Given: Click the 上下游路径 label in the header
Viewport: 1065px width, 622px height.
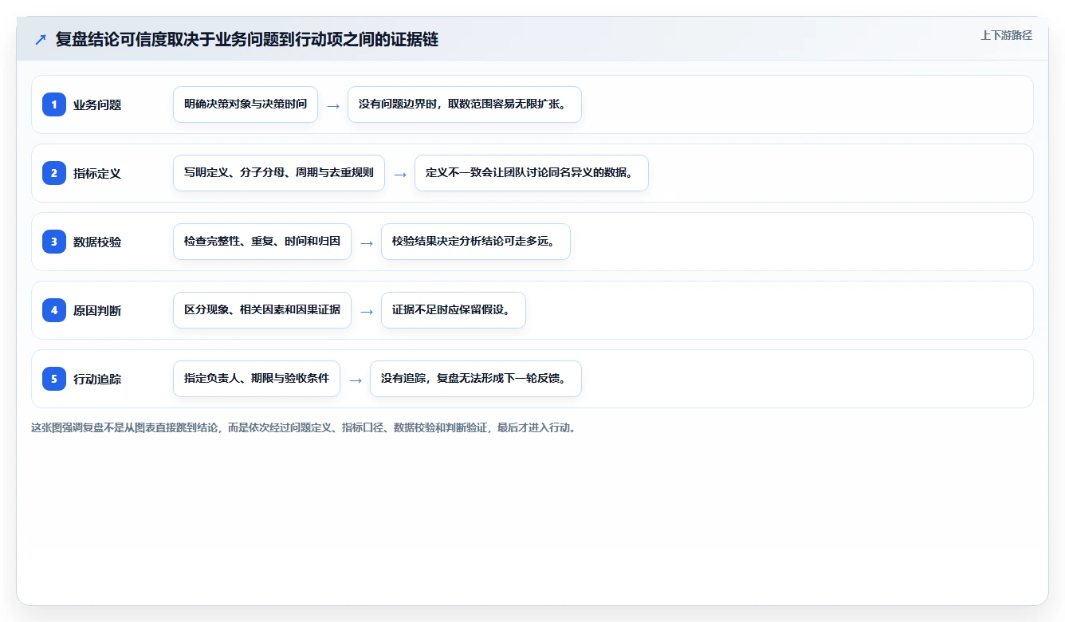Looking at the screenshot, I should click(1006, 35).
